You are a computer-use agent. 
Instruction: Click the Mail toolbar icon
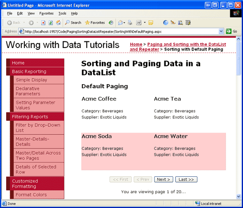point(120,23)
